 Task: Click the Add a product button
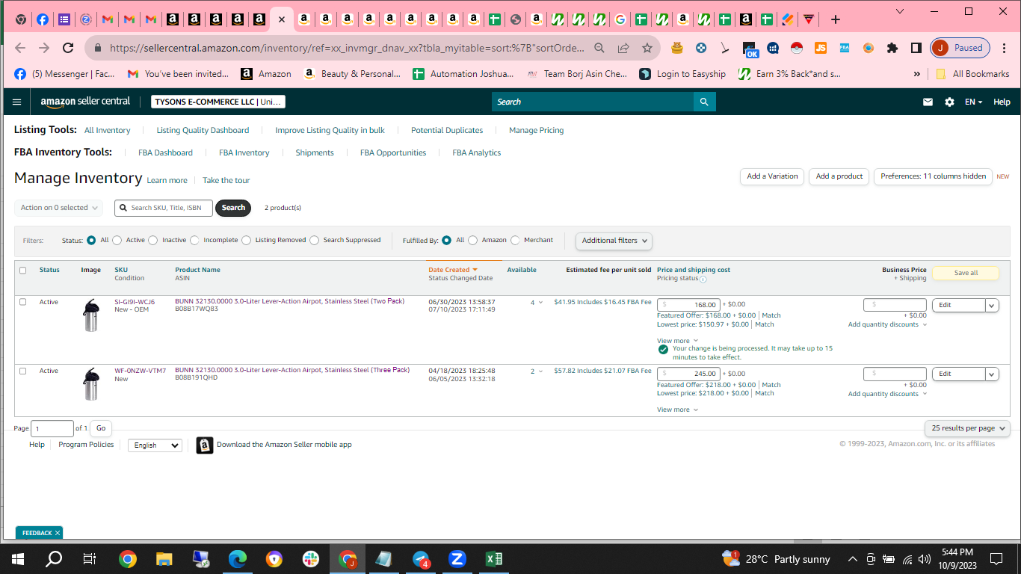[x=839, y=176]
